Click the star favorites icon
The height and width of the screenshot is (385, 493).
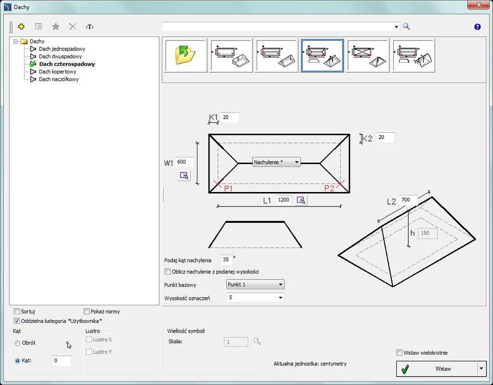(56, 27)
